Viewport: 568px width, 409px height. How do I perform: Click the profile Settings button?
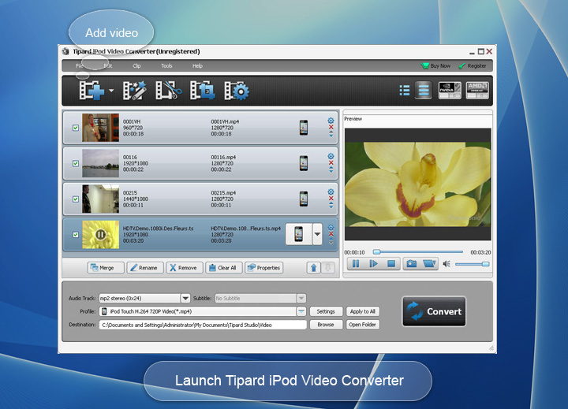click(x=326, y=311)
